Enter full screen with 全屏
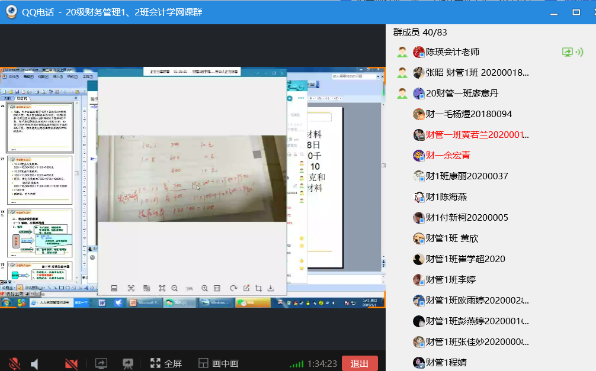Screen dimensions: 596x371 pos(166,363)
